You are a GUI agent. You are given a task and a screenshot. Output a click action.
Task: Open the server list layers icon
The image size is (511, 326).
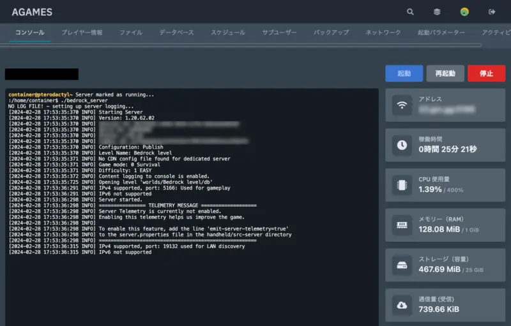pyautogui.click(x=437, y=11)
